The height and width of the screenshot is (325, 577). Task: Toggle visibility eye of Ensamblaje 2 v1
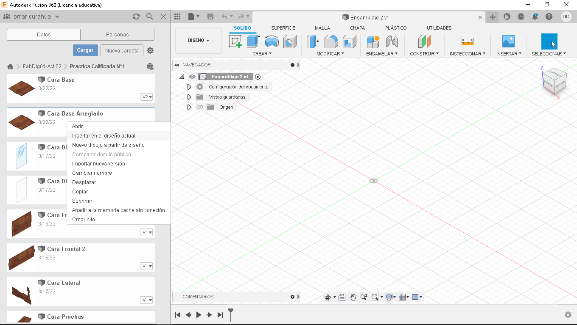tap(192, 77)
